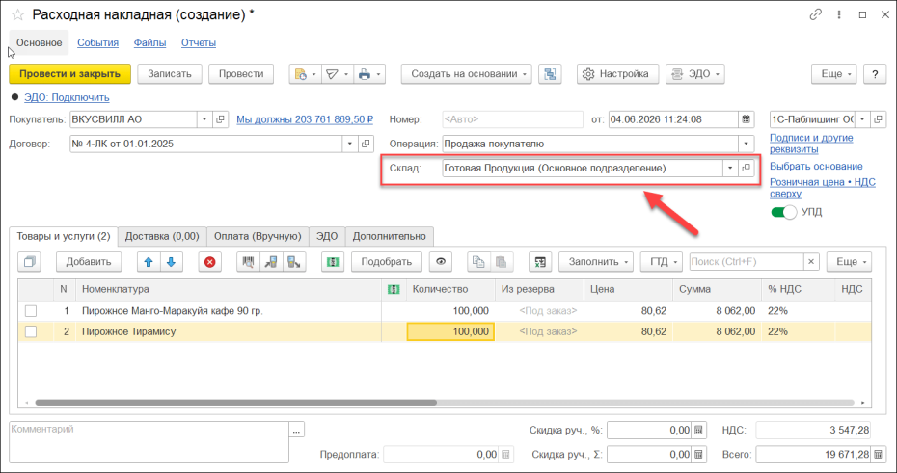
Task: Show related documents structure icon
Action: tap(550, 73)
